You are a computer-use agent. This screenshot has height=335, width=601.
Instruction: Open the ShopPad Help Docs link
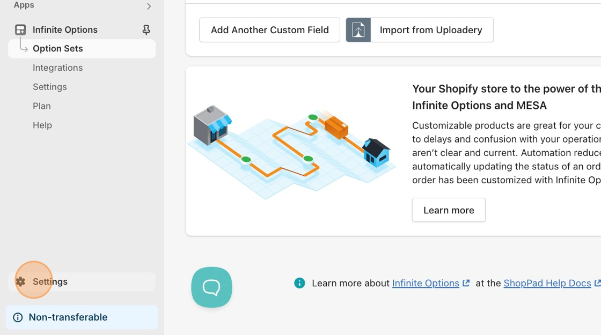547,283
